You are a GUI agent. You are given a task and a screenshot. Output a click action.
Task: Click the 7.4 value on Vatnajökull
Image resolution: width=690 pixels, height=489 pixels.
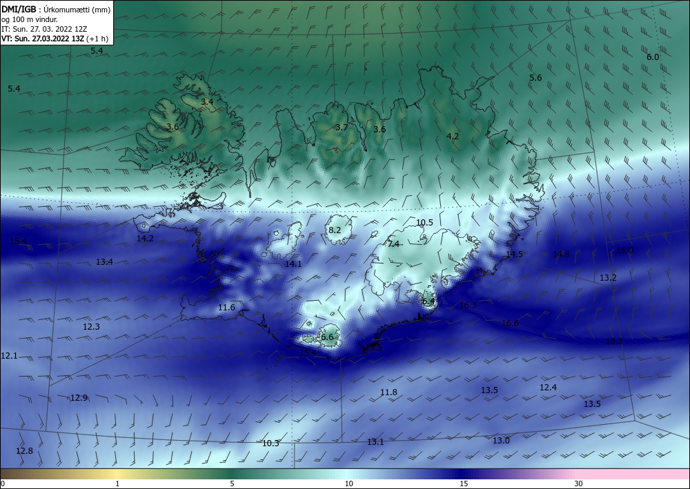pos(393,244)
